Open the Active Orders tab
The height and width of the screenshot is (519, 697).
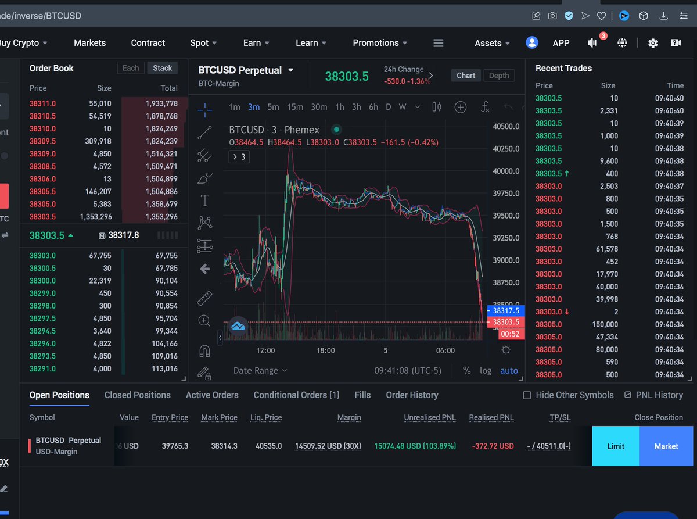click(212, 395)
